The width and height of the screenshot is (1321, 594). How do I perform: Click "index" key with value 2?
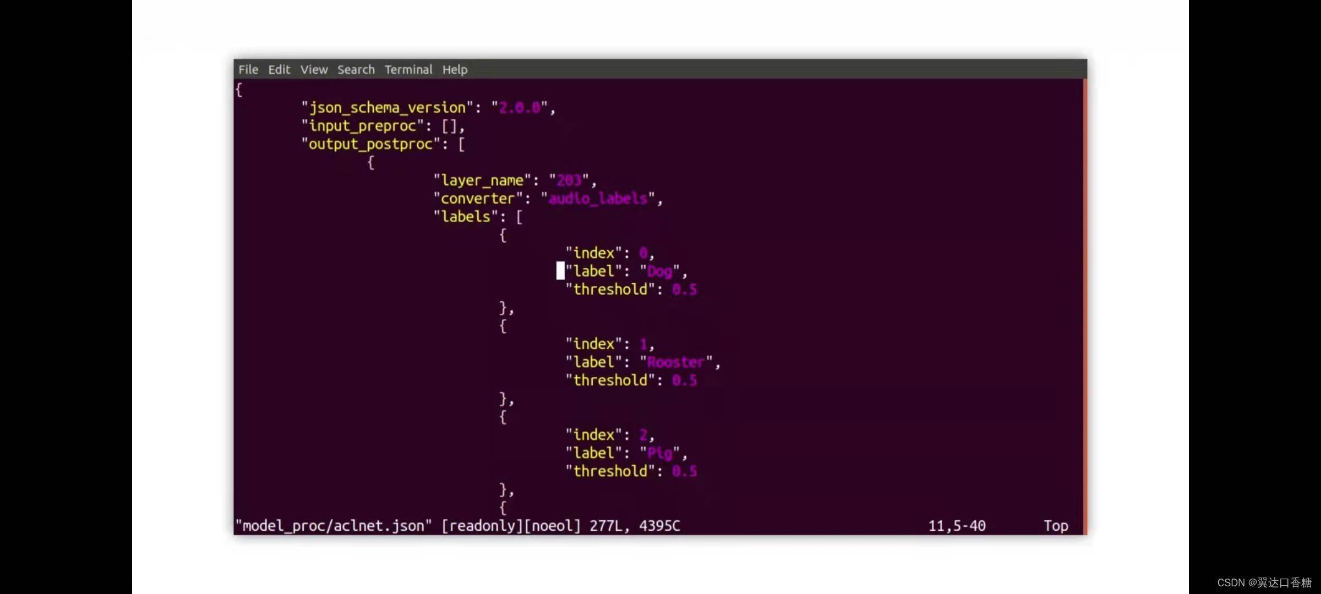pyautogui.click(x=593, y=435)
